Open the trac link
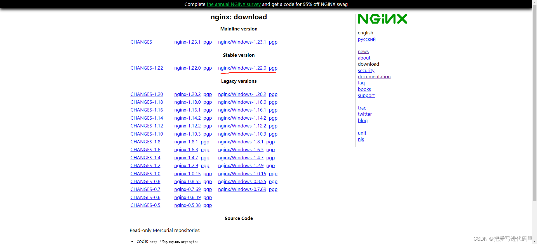 tap(362, 108)
